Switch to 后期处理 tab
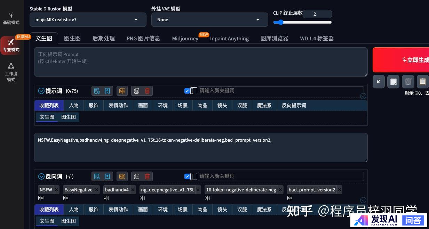Image resolution: width=429 pixels, height=229 pixels. [x=104, y=38]
